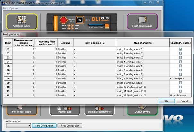Click the red Start/Stop Logging button image
194x132 pixels.
(x=63, y=19)
